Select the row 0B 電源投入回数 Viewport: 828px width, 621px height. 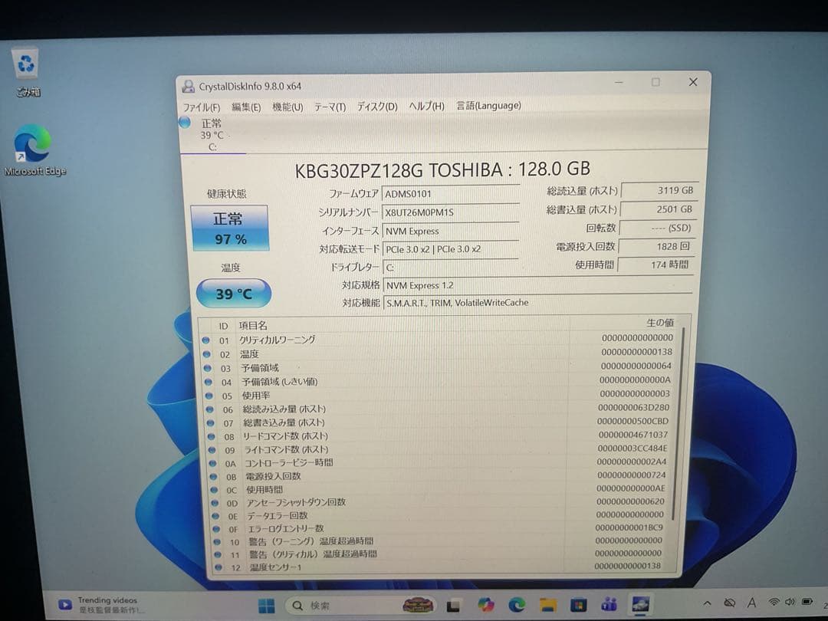pos(438,476)
